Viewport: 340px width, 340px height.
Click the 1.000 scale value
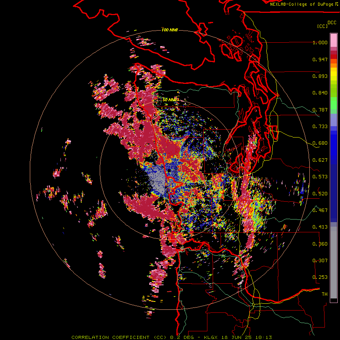(x=320, y=42)
